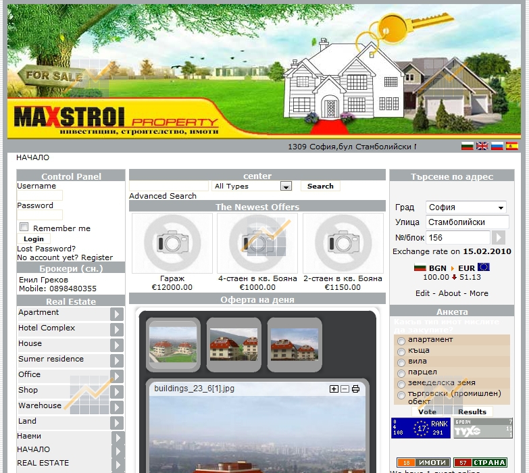Open the Град city dropdown
Viewport: 529px width, 473px height.
(x=466, y=207)
